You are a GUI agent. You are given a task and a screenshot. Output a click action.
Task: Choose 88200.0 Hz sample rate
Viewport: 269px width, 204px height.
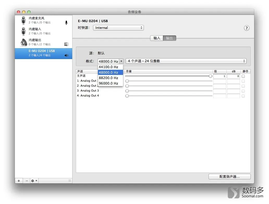point(111,78)
